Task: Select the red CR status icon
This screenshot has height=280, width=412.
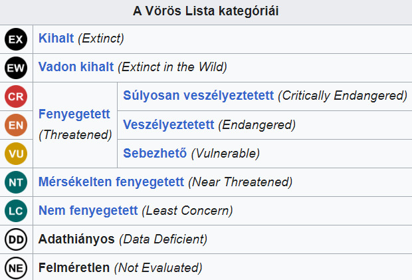Action: [x=16, y=96]
